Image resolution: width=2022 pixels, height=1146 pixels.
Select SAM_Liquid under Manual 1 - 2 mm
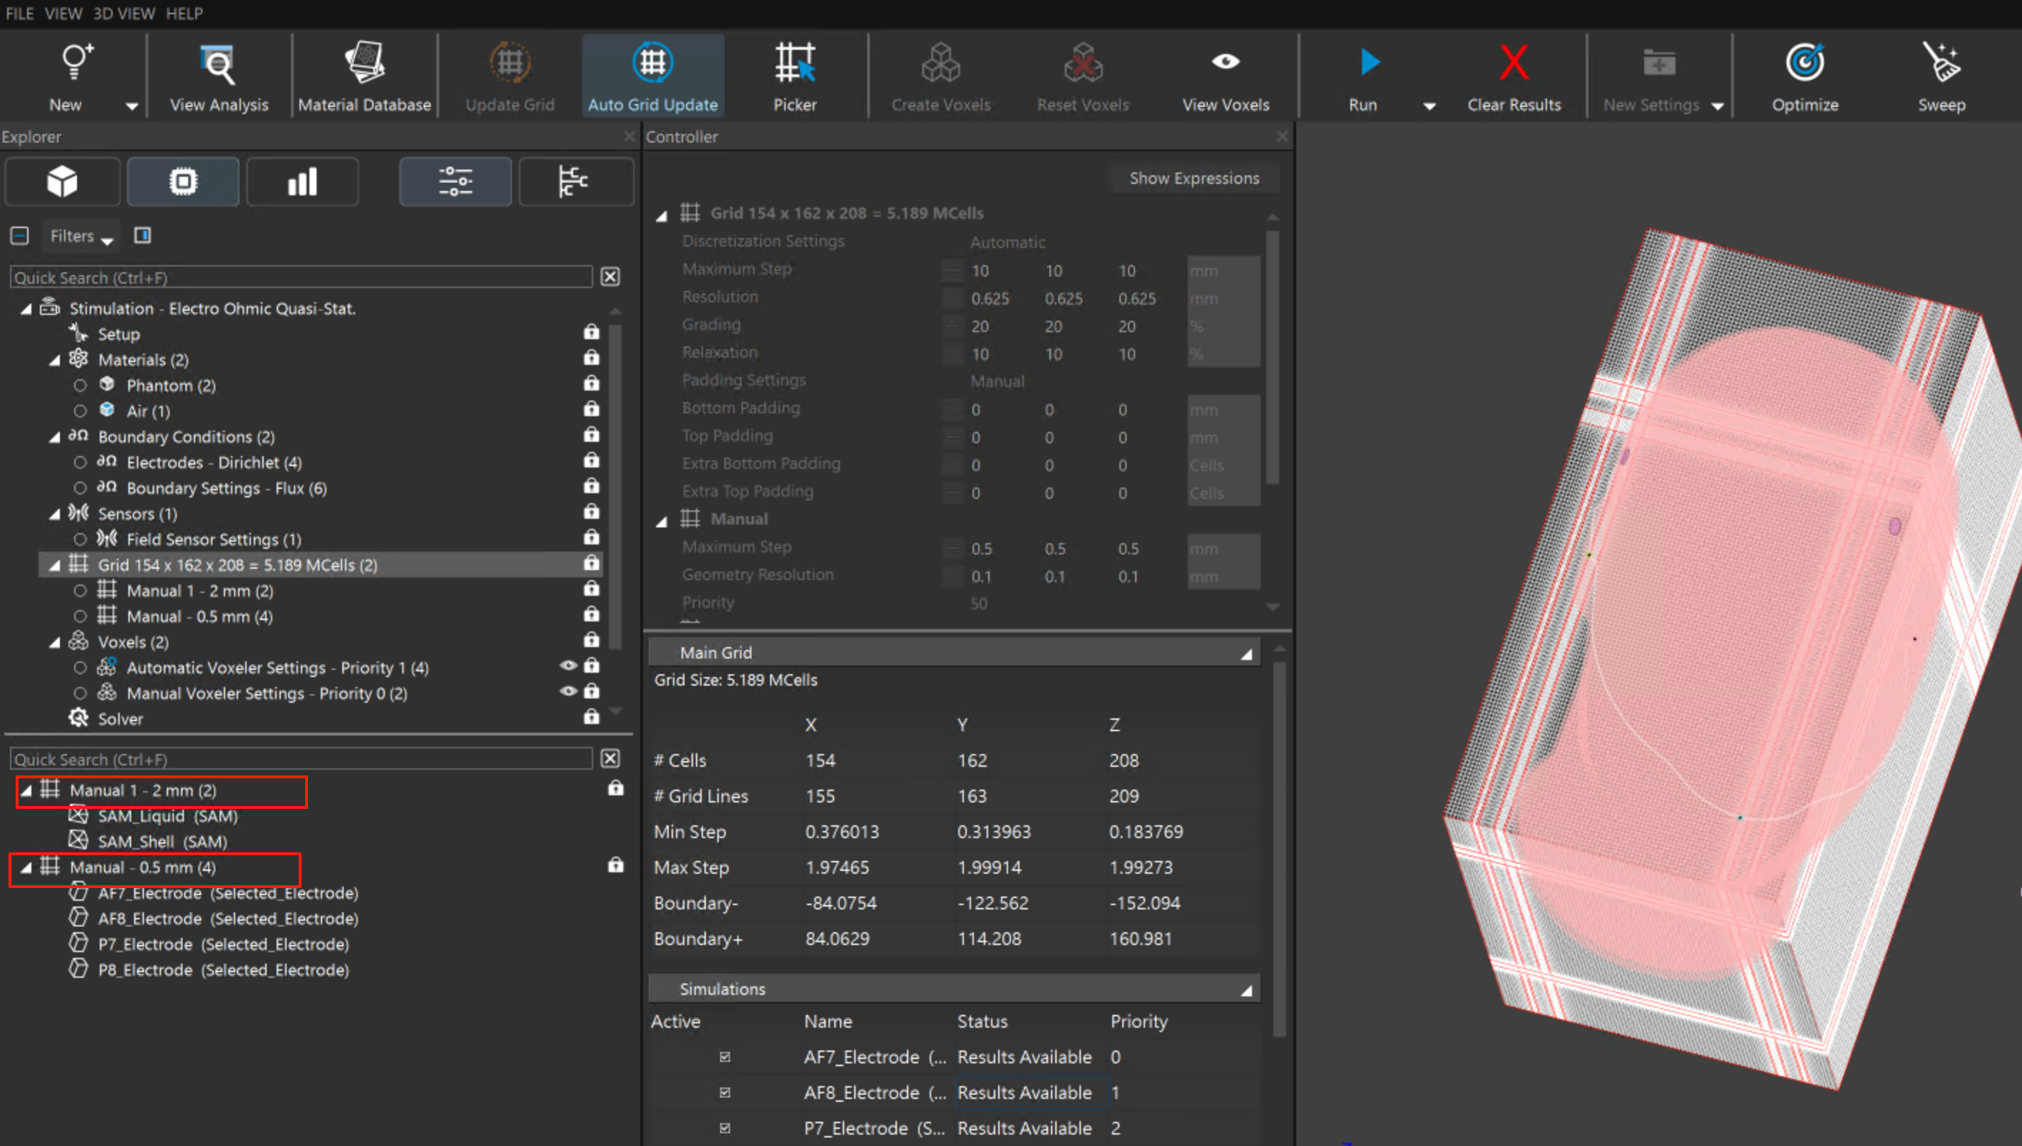(167, 816)
